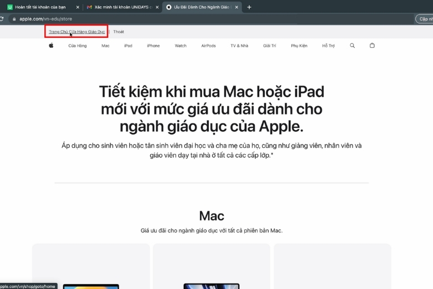
Task: Open the shopping bag icon
Action: [x=372, y=46]
